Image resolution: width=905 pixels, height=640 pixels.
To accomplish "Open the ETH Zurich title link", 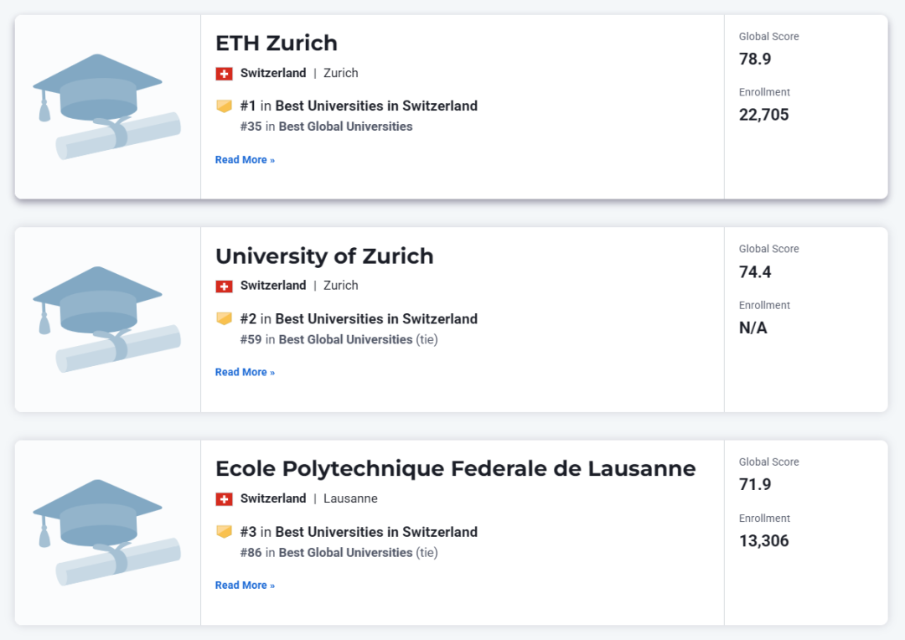I will click(x=277, y=43).
